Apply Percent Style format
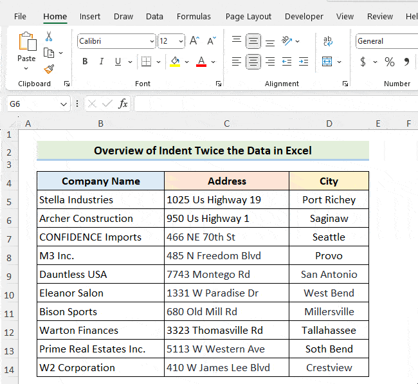 (x=390, y=62)
